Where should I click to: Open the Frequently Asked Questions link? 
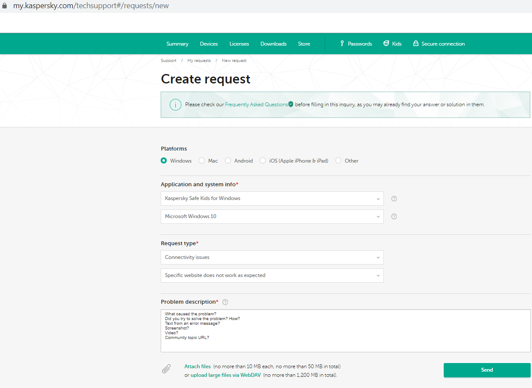coord(256,105)
